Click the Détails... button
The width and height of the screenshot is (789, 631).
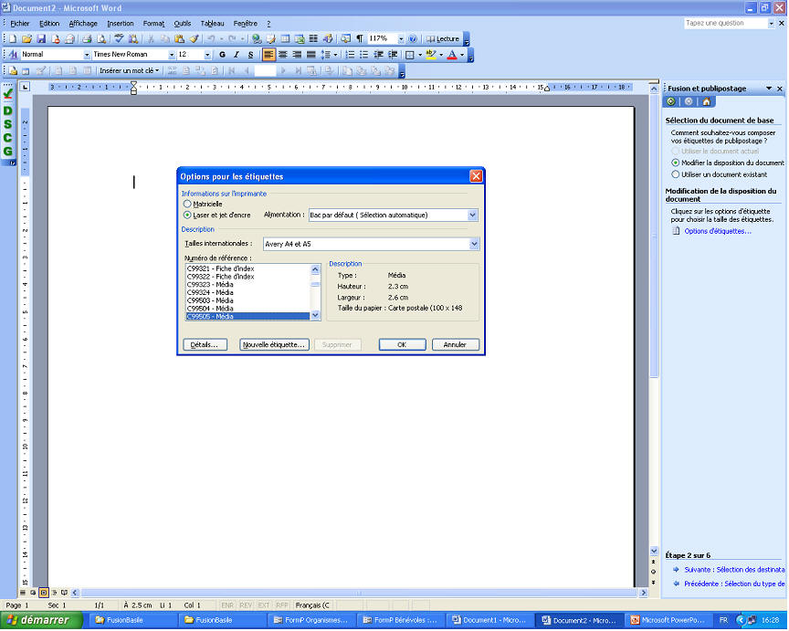[x=205, y=345]
